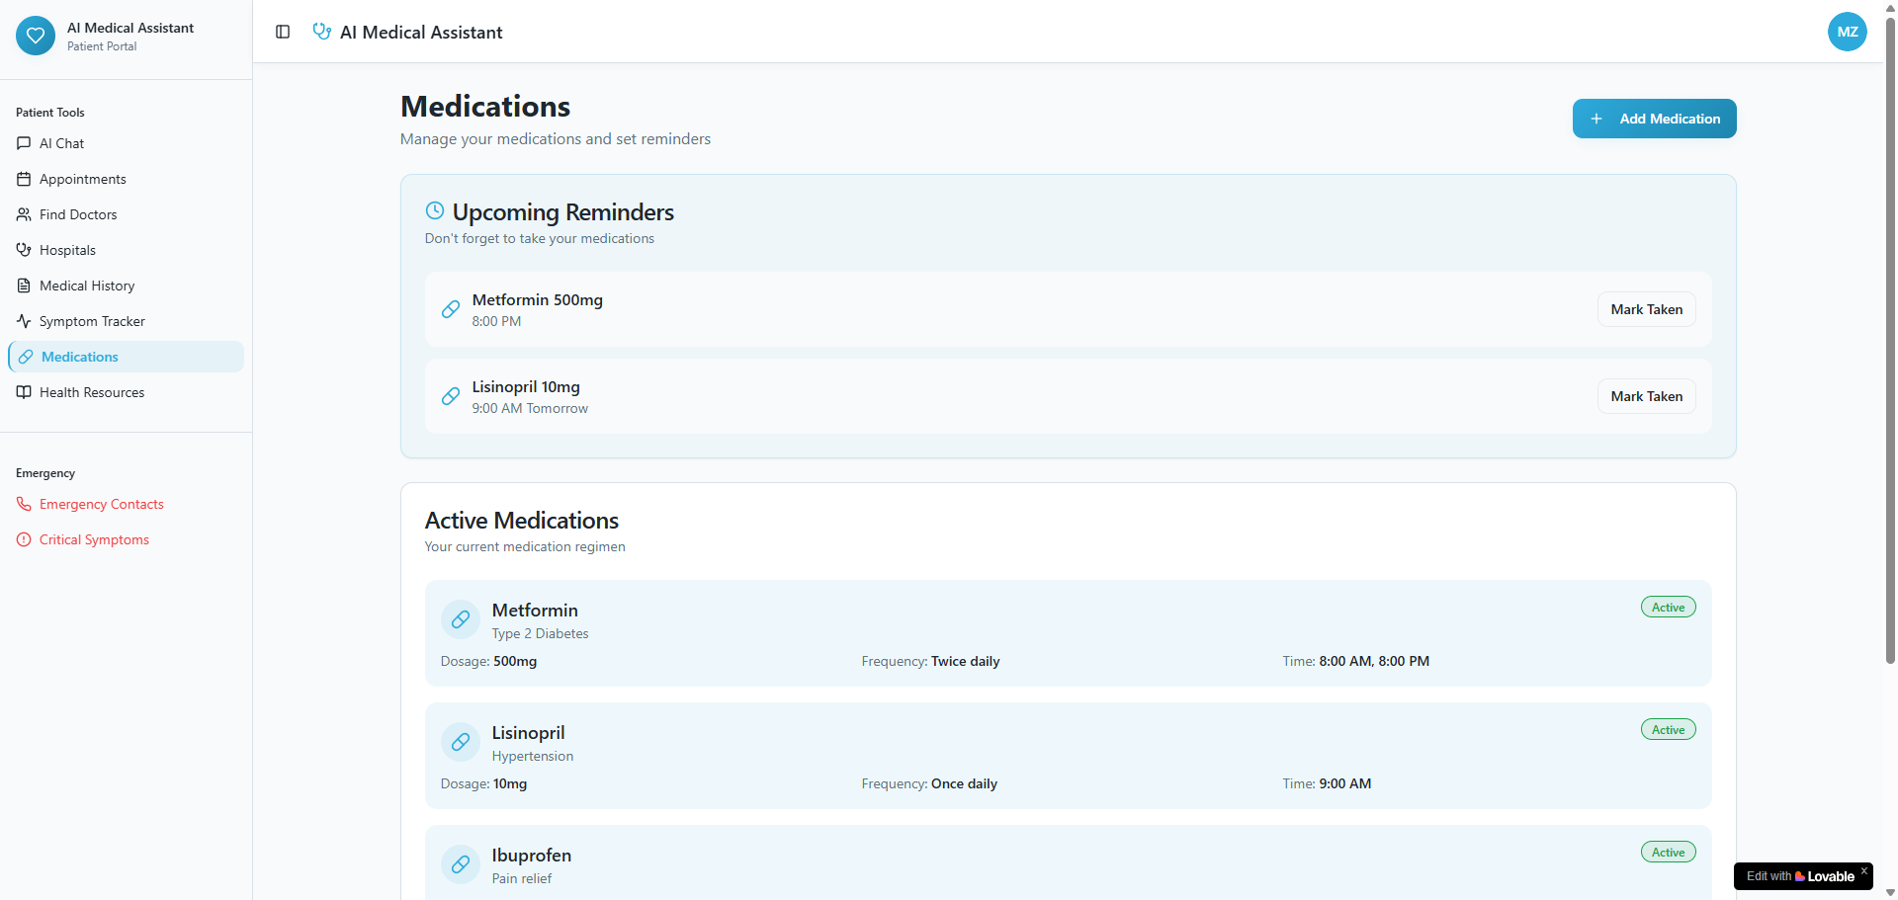Viewport: 1898px width, 900px height.
Task: Select Medications in the sidebar
Action: point(126,357)
